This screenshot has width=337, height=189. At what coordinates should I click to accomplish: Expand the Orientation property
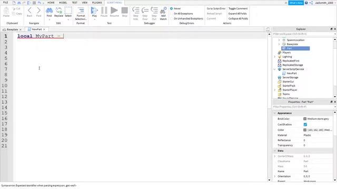(x=275, y=176)
